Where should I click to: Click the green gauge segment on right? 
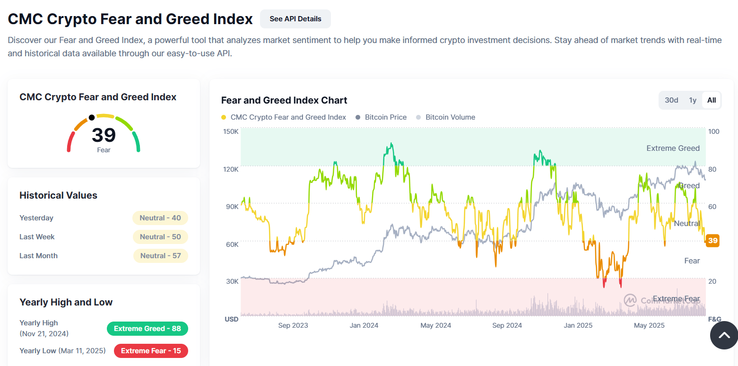point(137,142)
